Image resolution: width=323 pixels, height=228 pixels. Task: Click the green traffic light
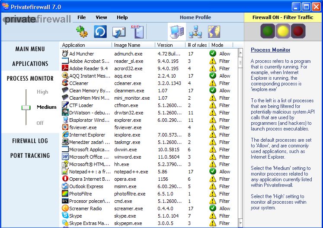pos(268,31)
